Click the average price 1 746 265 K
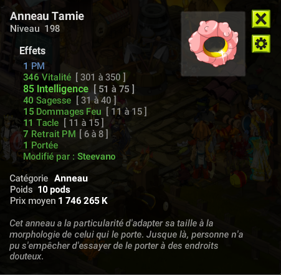281x275 pixels. point(83,201)
